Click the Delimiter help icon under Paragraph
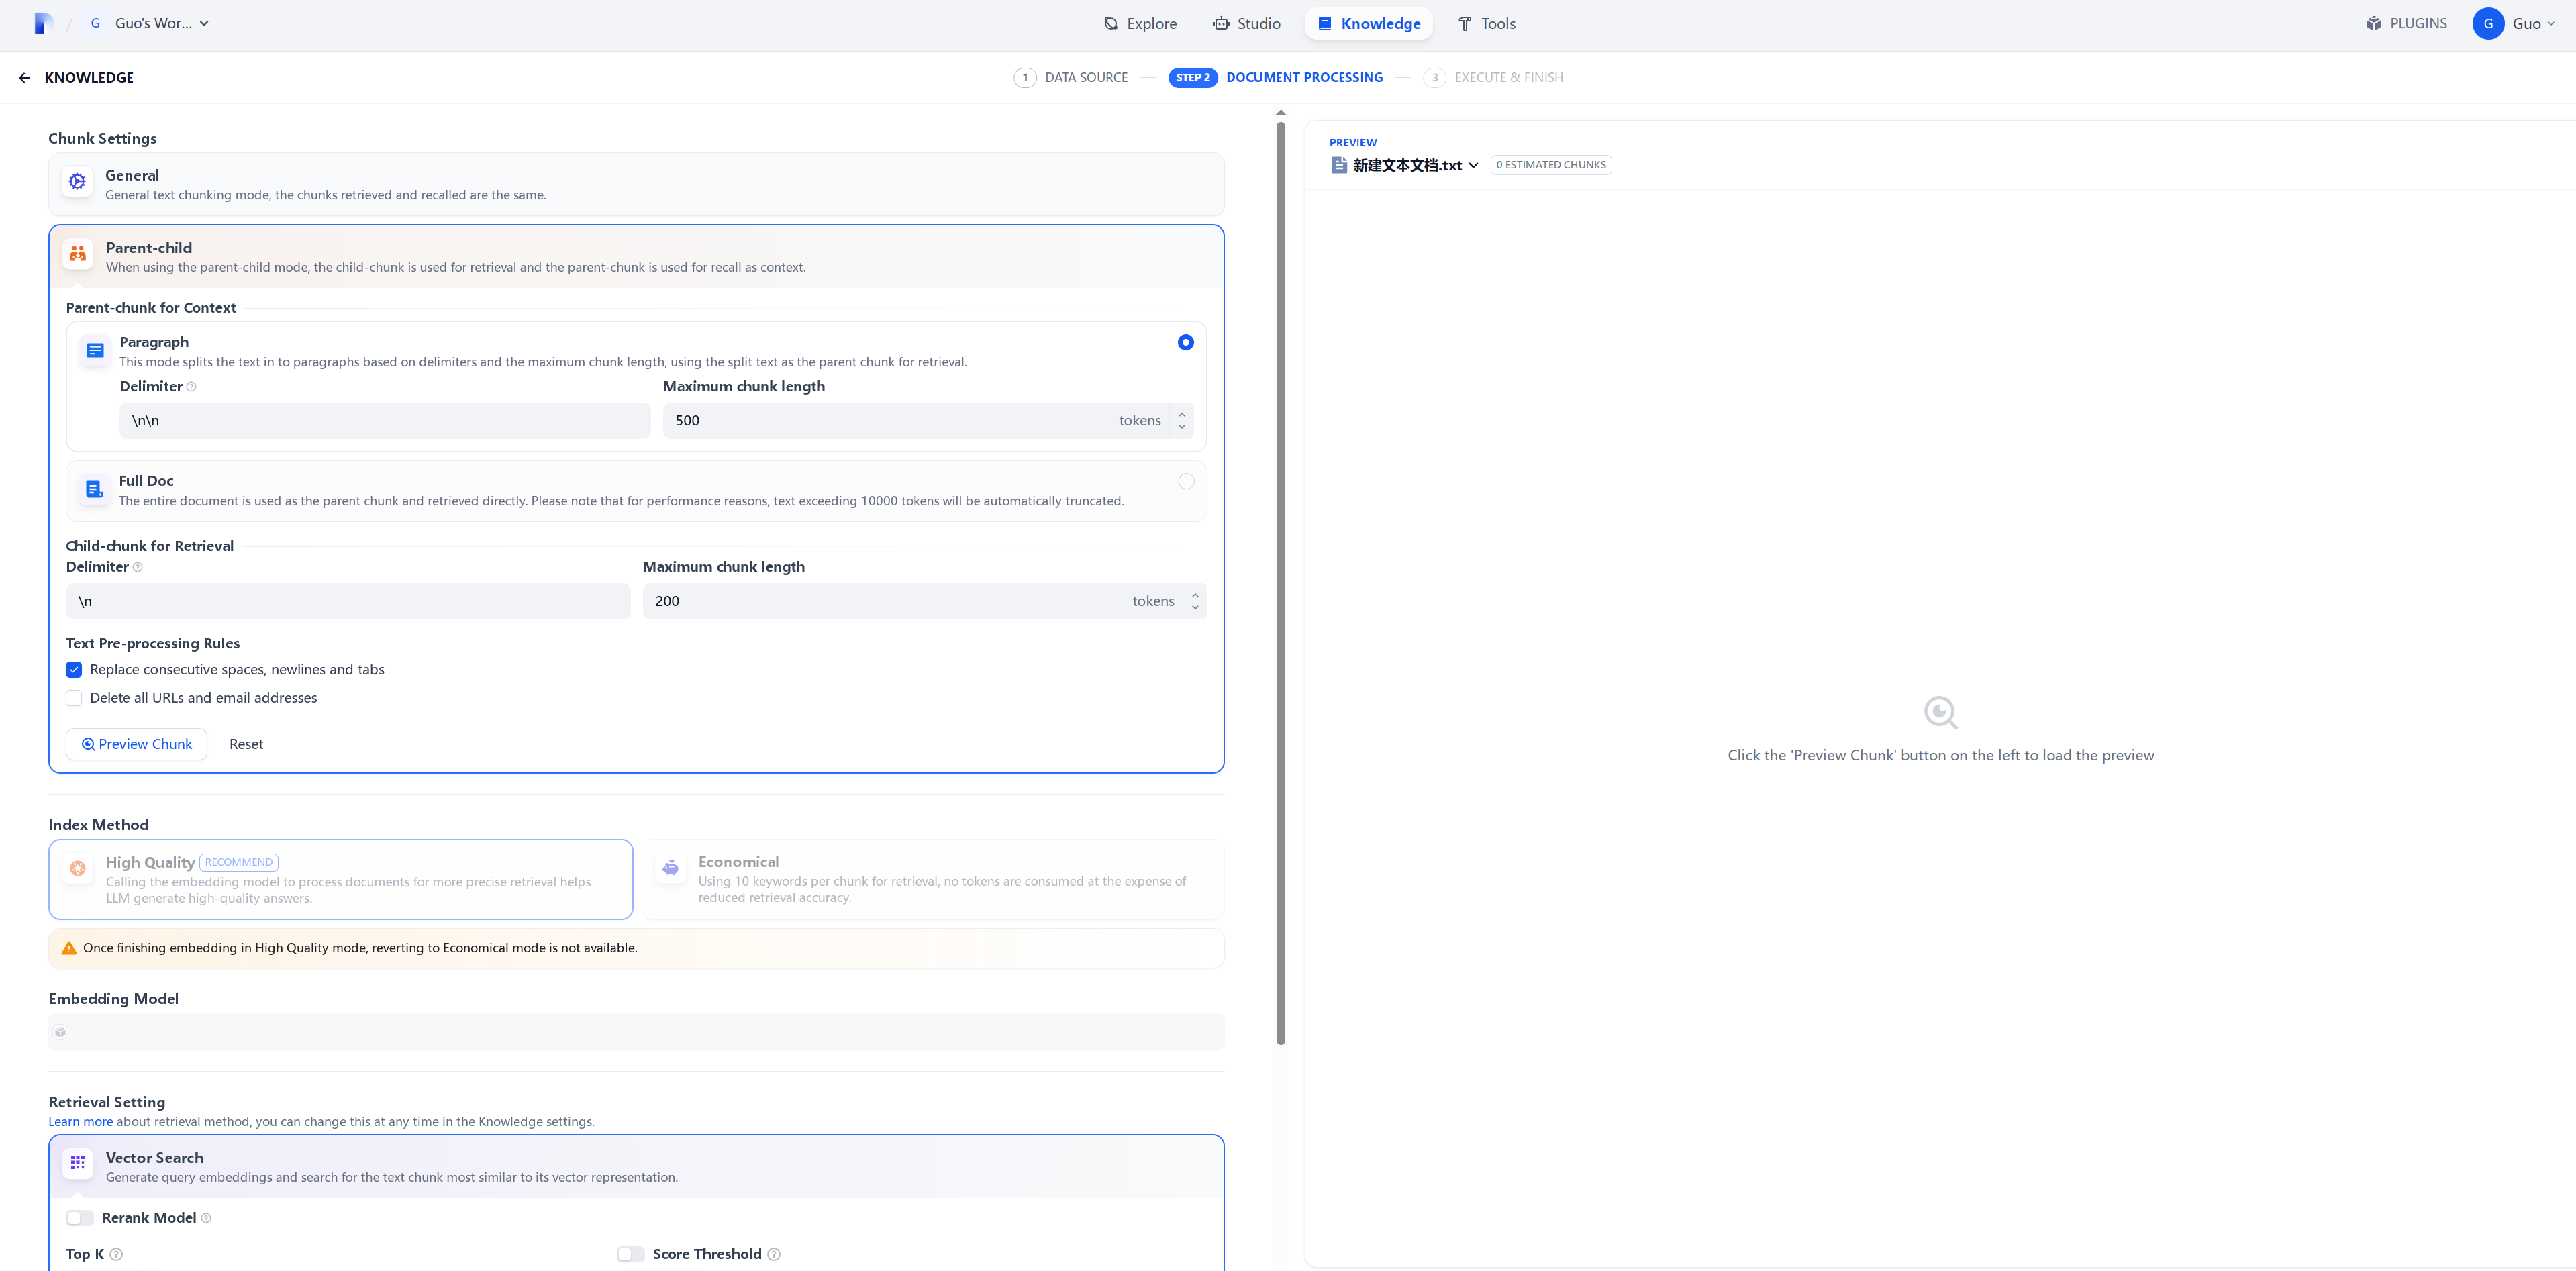The width and height of the screenshot is (2576, 1271). click(x=192, y=387)
